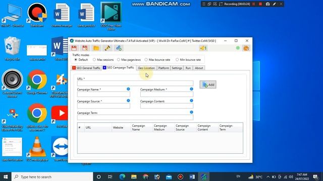Show hidden system tray icons
Screen dimensions: 323x181
click(x=268, y=176)
